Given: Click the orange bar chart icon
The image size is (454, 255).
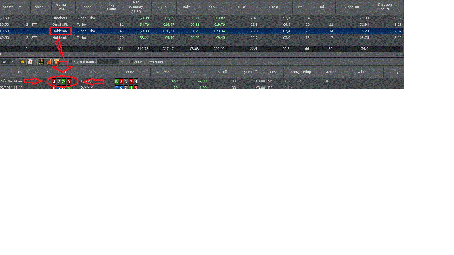Looking at the screenshot, I should coord(49,62).
